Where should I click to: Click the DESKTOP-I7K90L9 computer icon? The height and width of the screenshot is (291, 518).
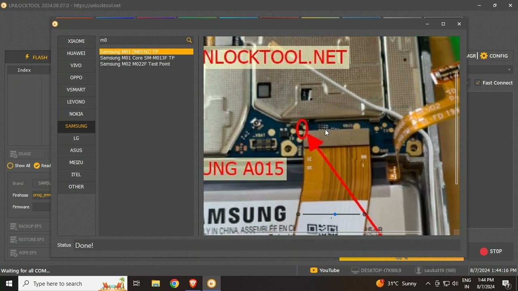click(355, 270)
